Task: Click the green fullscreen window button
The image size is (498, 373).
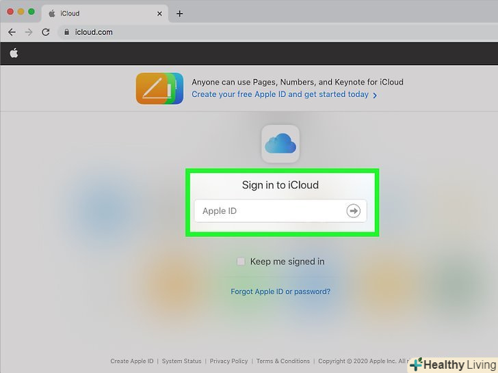Action: (x=31, y=12)
